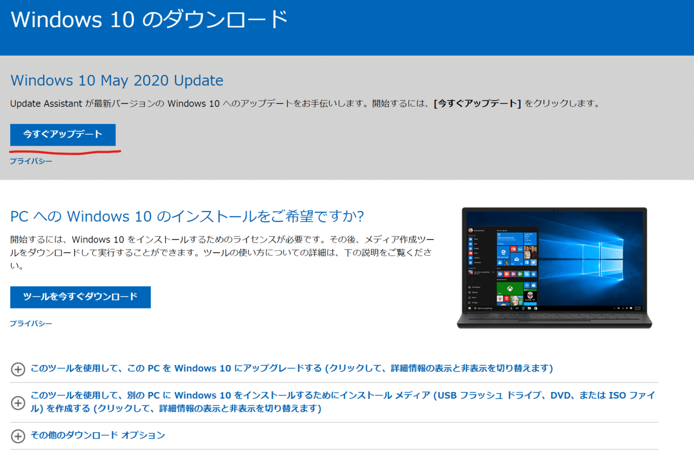Click the 今すぐアップデート button

pyautogui.click(x=63, y=135)
